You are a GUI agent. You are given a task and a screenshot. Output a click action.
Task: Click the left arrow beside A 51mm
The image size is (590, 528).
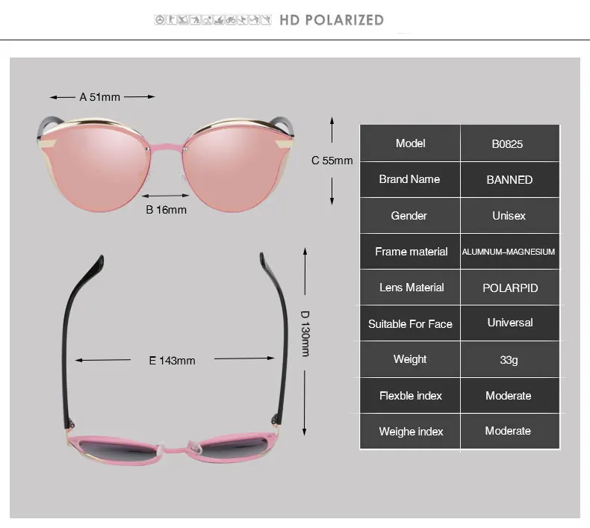(62, 97)
